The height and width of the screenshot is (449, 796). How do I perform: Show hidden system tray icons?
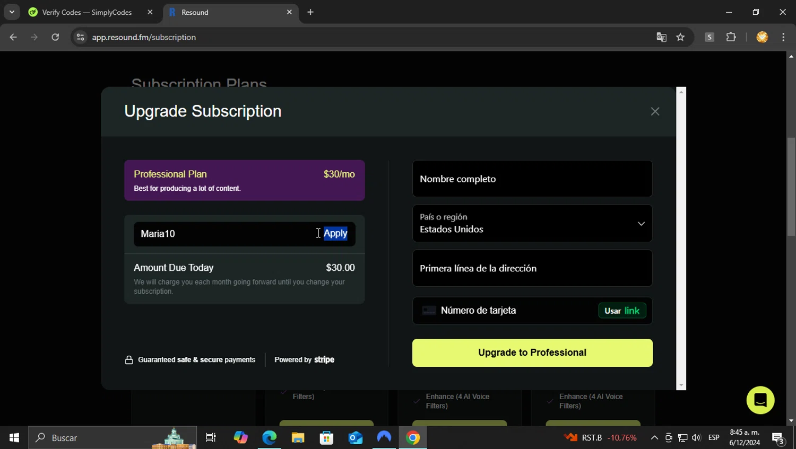click(x=654, y=438)
